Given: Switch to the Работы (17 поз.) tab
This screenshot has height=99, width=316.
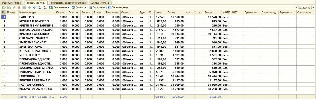Looking at the screenshot, I should click(x=11, y=2).
